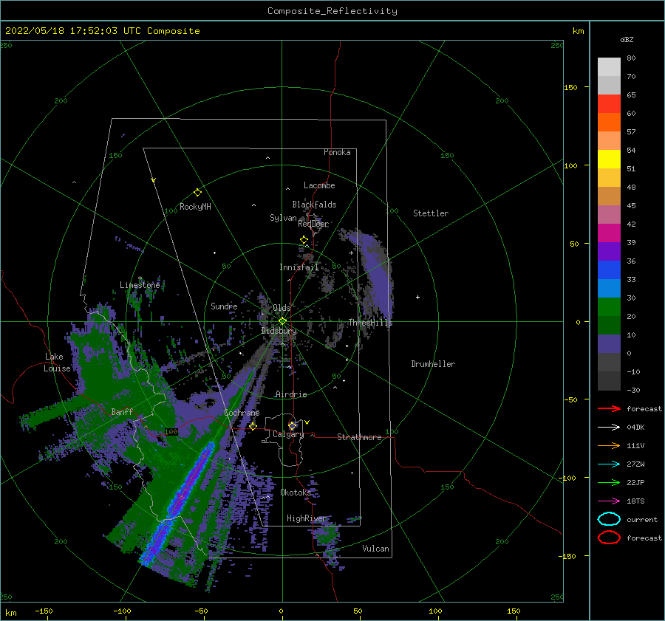Image resolution: width=665 pixels, height=621 pixels.
Task: Click the Calgary city label
Action: pyautogui.click(x=288, y=434)
